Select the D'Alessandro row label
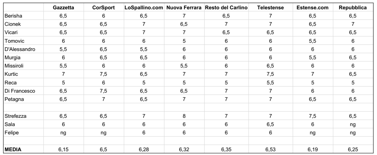377x155 pixels. pyautogui.click(x=20, y=49)
